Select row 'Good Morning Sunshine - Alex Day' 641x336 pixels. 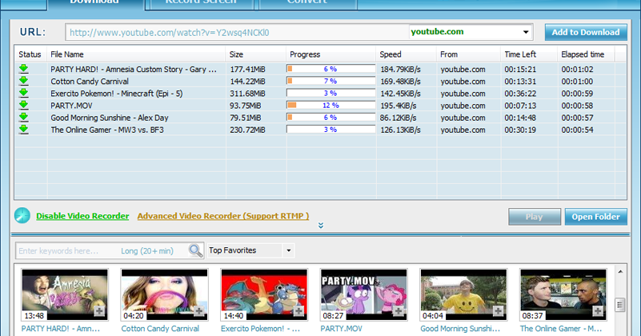[320, 118]
